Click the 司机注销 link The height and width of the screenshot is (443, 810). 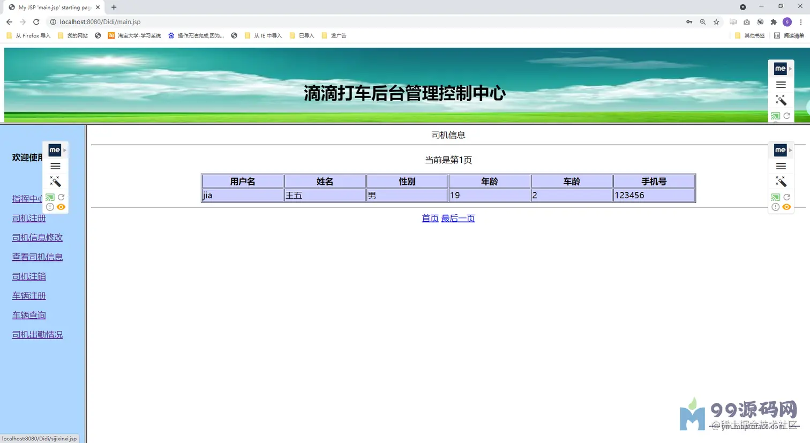tap(29, 276)
